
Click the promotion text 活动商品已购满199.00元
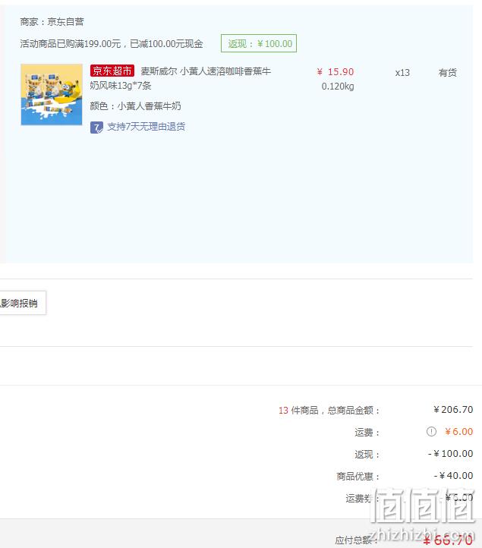click(x=71, y=44)
